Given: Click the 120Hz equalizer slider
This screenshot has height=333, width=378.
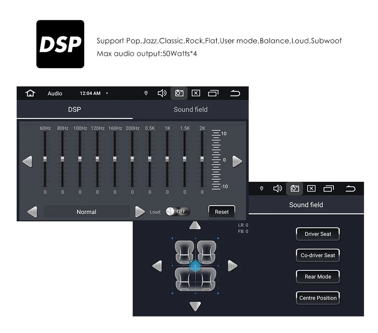Looking at the screenshot, I should point(98,159).
